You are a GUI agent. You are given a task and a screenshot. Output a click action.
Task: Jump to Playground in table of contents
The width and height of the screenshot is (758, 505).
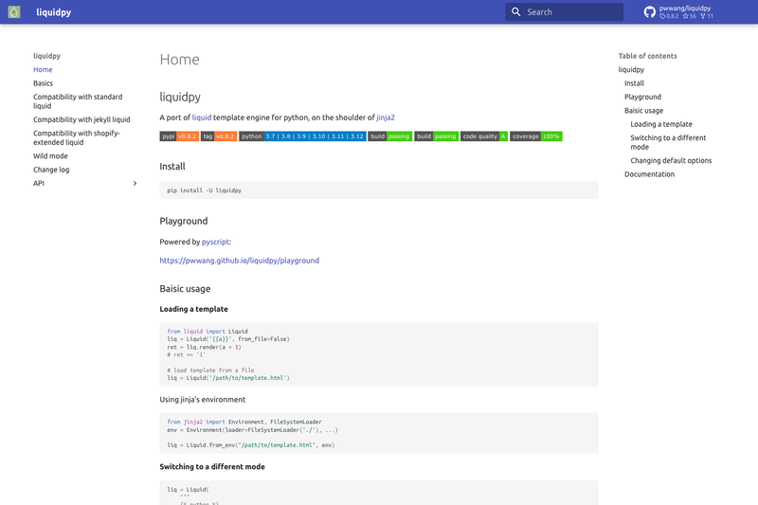pos(642,97)
